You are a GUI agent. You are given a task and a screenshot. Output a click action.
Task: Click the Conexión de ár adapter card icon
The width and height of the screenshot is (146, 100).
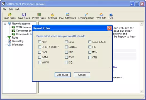[x=13, y=34]
